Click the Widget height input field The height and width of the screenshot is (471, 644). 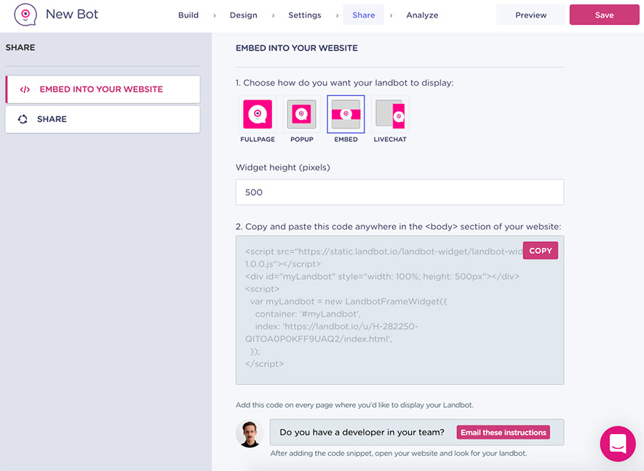point(399,192)
